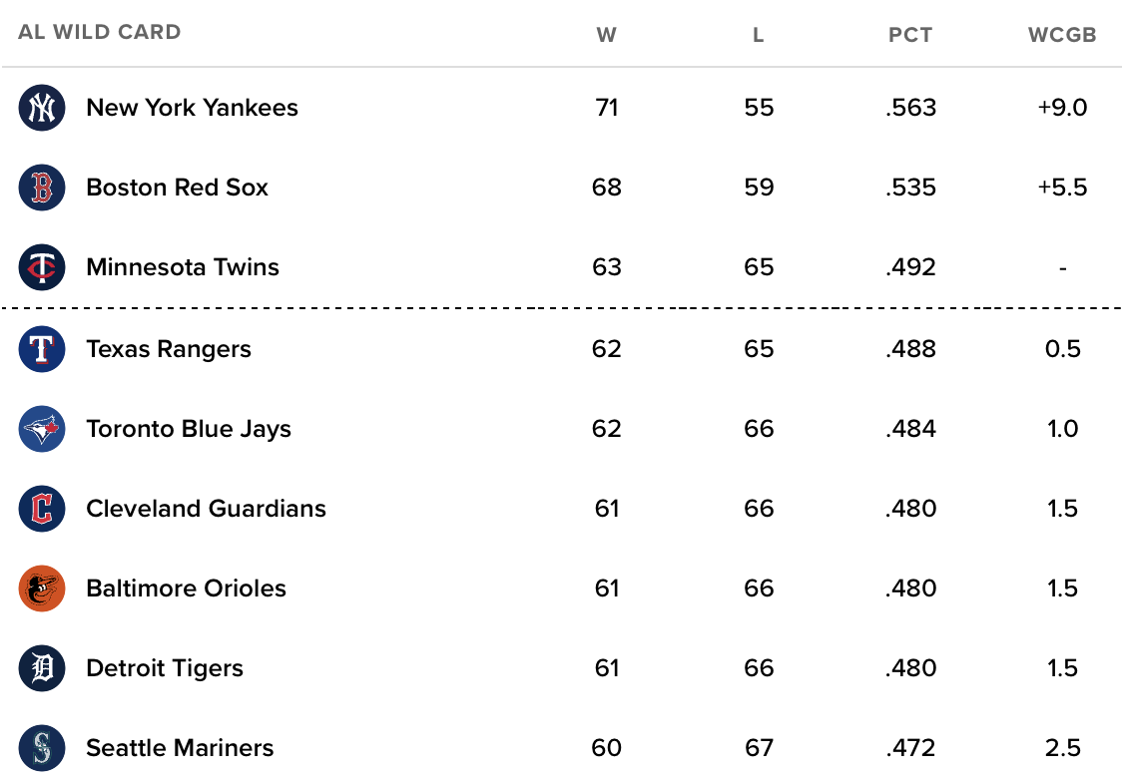The image size is (1122, 782).
Task: Open the Minnesota Twins team link
Action: (183, 266)
